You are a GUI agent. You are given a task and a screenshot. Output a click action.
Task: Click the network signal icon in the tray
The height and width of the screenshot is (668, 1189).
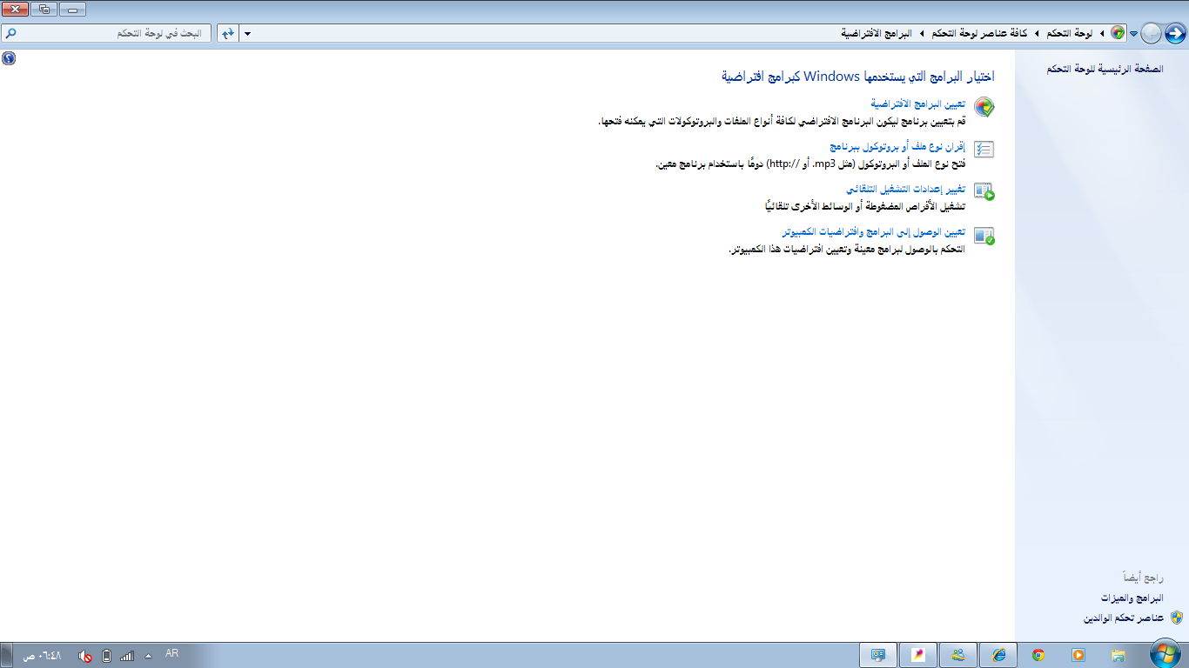[x=127, y=656]
